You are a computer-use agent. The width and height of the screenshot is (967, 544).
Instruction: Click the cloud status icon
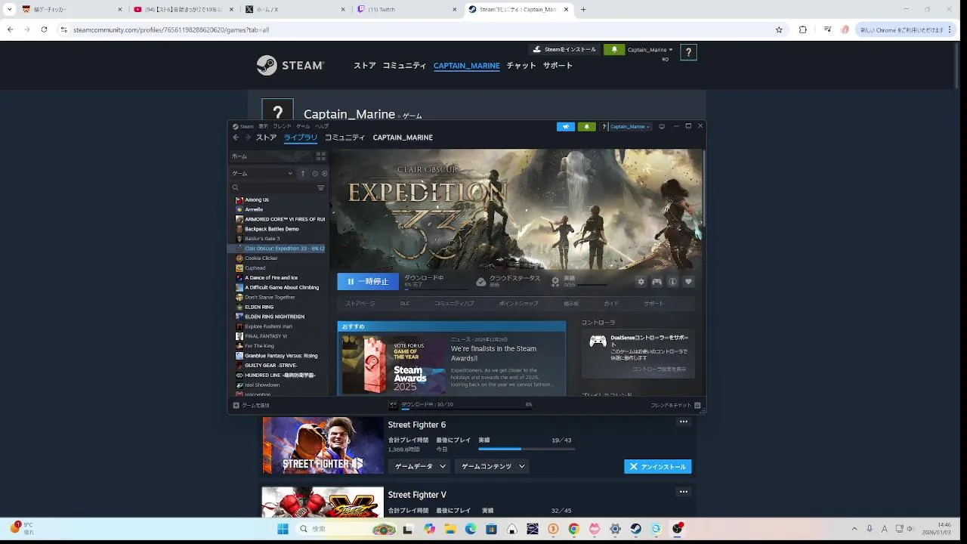click(x=481, y=282)
